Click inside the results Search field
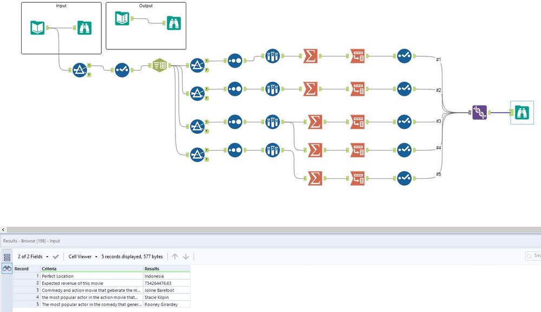The width and height of the screenshot is (541, 312). pos(533,256)
